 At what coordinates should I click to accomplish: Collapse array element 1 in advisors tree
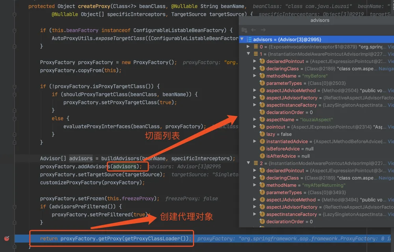(x=248, y=54)
